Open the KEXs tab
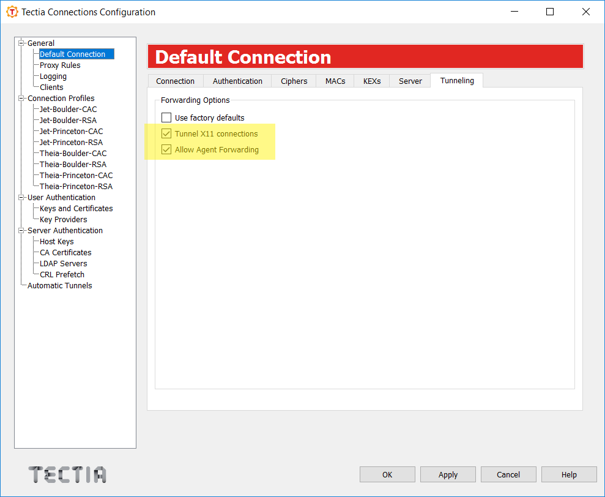This screenshot has height=497, width=605. tap(371, 81)
